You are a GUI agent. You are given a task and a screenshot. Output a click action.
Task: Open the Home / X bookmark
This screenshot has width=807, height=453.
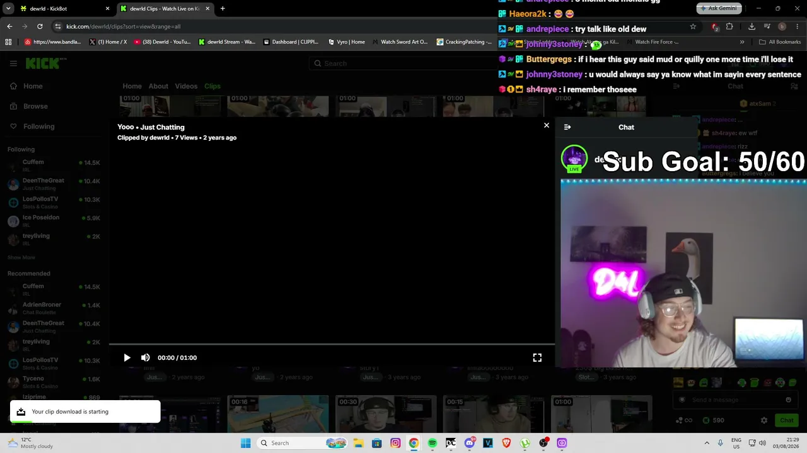point(108,42)
